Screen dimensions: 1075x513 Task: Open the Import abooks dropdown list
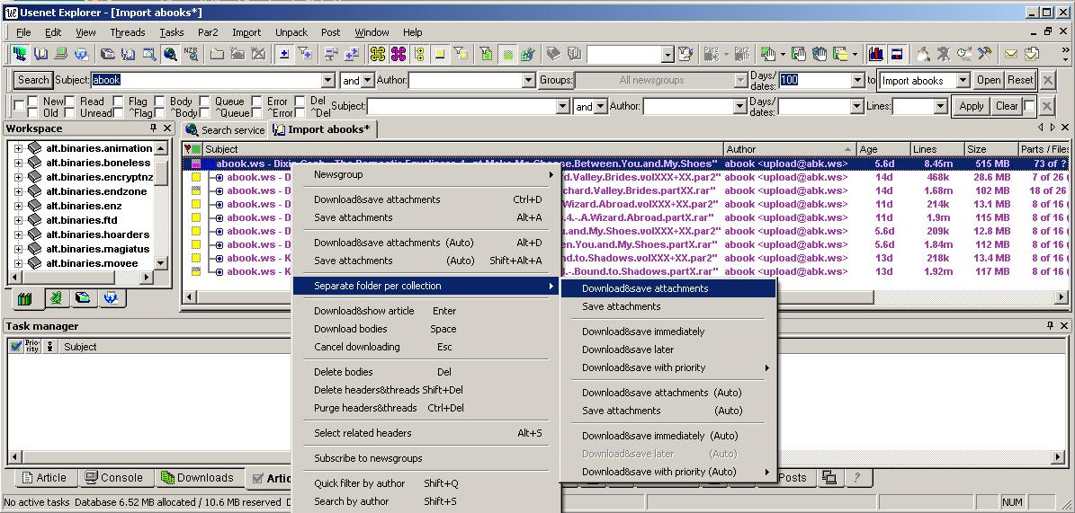click(963, 80)
